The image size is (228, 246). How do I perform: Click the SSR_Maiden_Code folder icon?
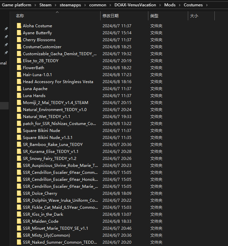coord(19,221)
